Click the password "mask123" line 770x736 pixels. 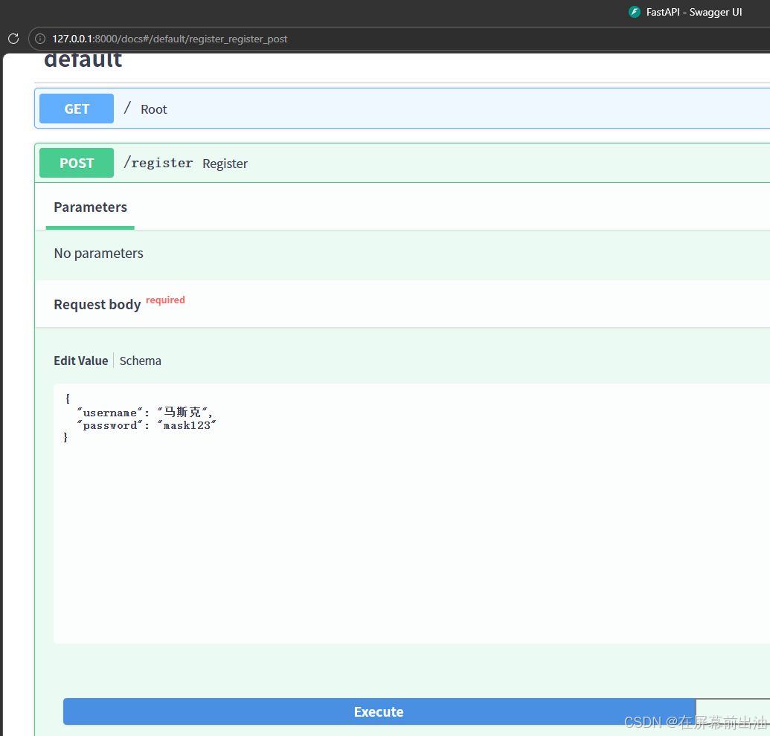147,425
